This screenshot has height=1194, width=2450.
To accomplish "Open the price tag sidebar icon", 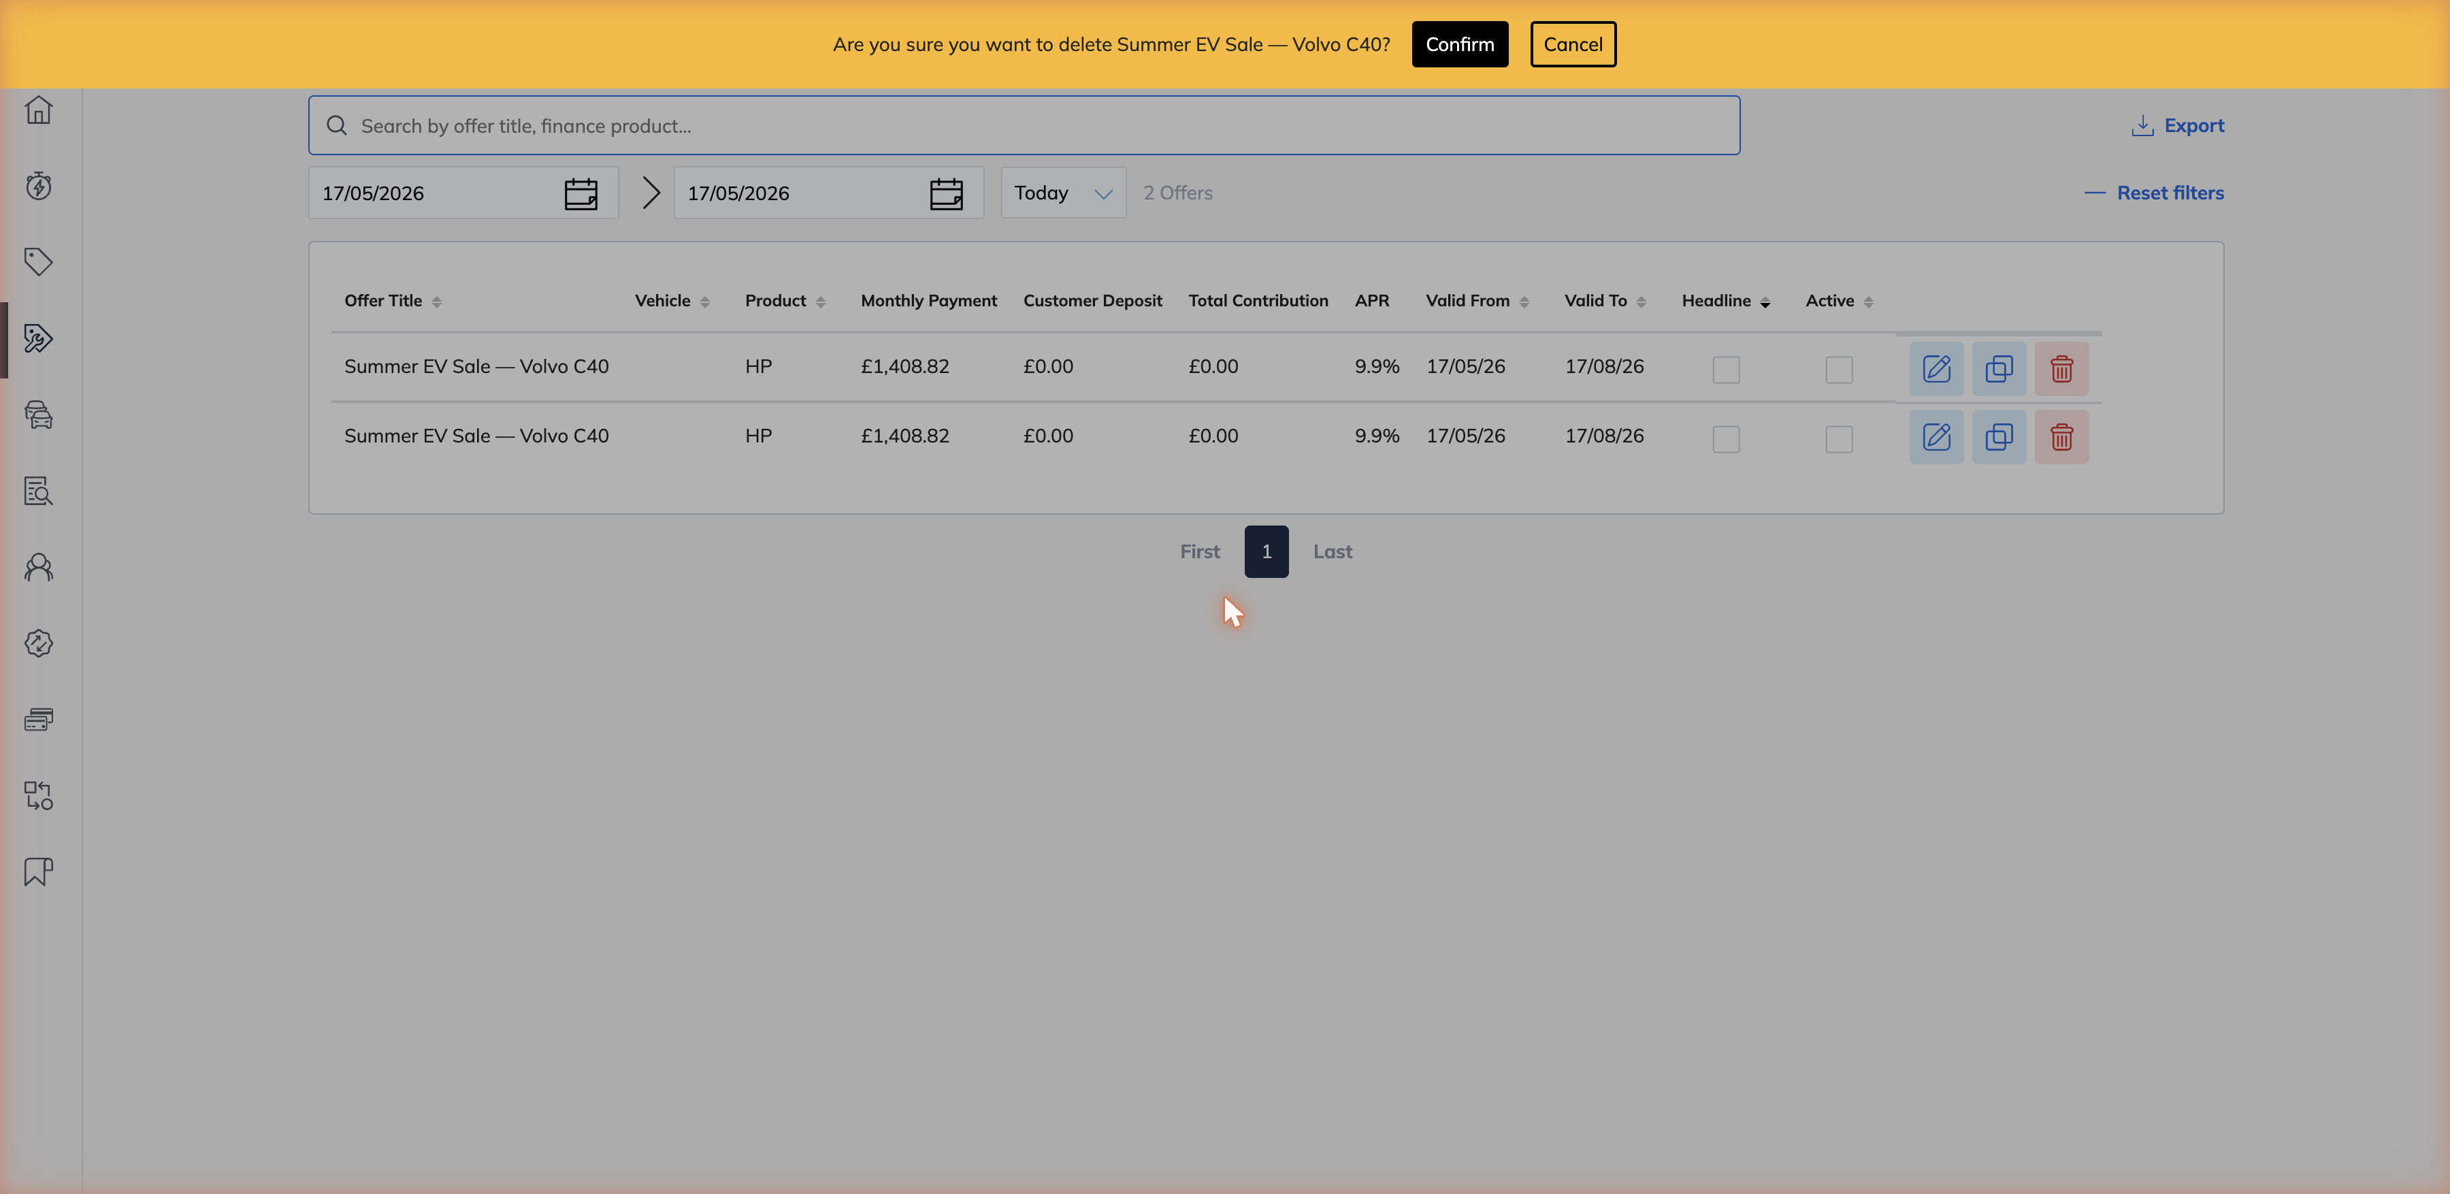I will point(38,261).
